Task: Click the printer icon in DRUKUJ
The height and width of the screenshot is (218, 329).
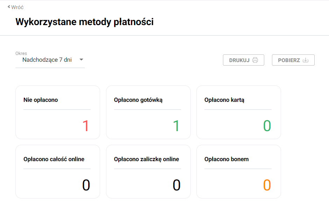Action: 255,60
